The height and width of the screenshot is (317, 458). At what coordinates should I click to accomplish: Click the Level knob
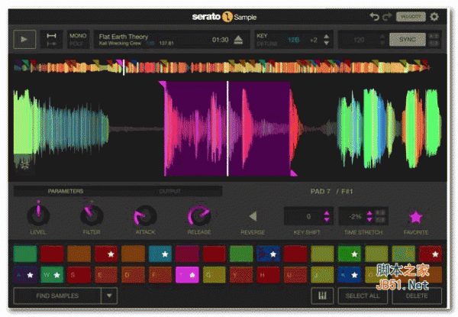coord(38,214)
